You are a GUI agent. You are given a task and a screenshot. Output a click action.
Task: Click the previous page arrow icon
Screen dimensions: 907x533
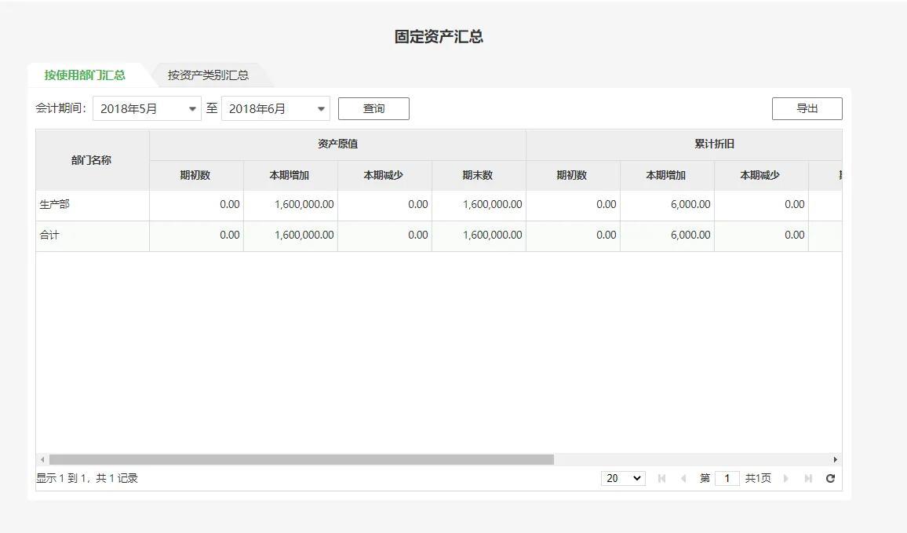click(x=682, y=477)
